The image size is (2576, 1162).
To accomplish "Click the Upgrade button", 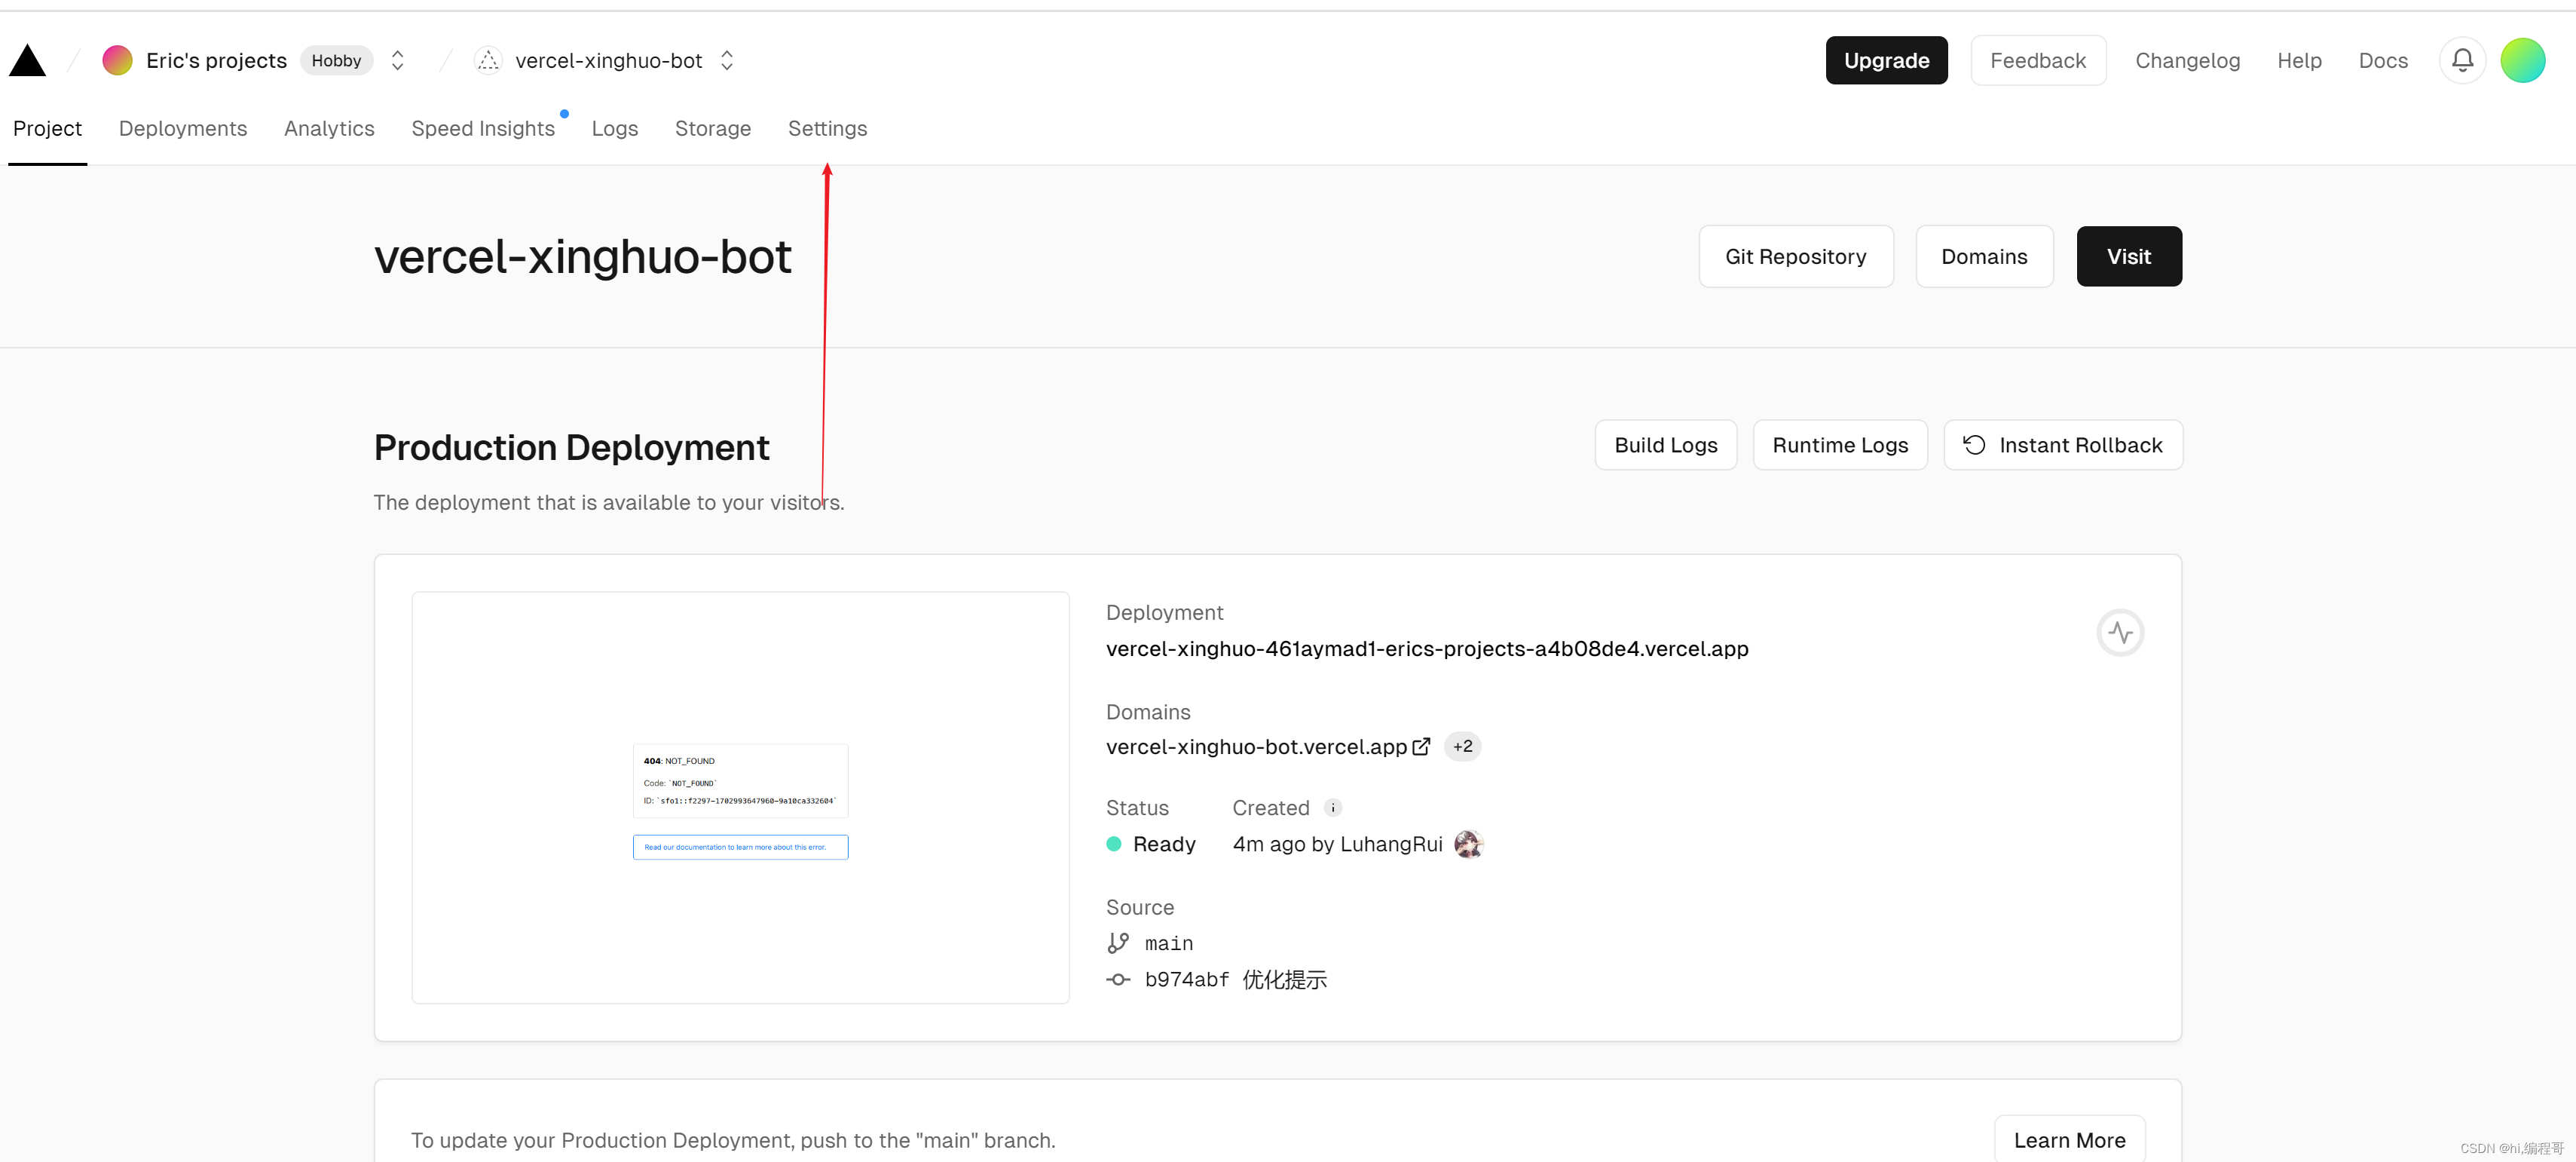I will (1886, 61).
